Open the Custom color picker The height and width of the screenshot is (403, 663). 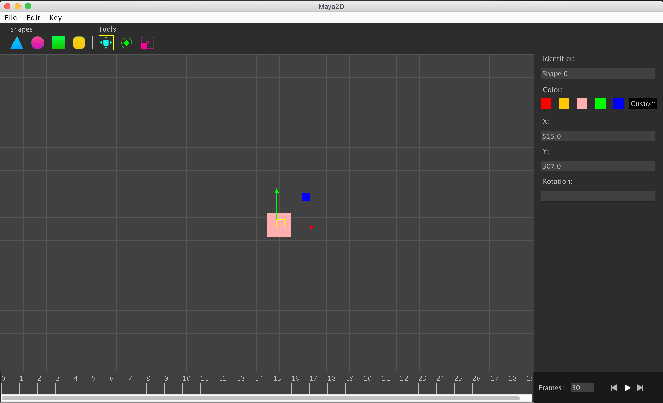click(643, 103)
